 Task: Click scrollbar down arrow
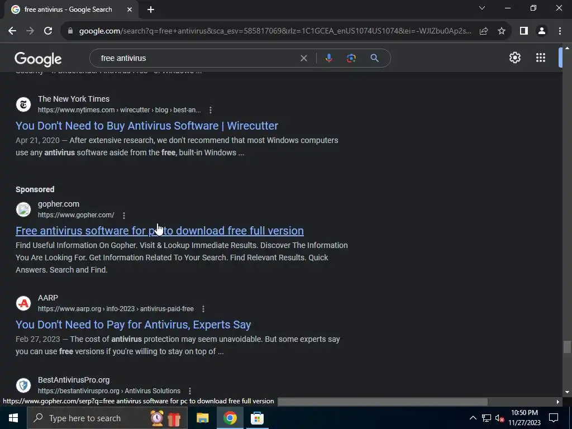[x=566, y=393]
